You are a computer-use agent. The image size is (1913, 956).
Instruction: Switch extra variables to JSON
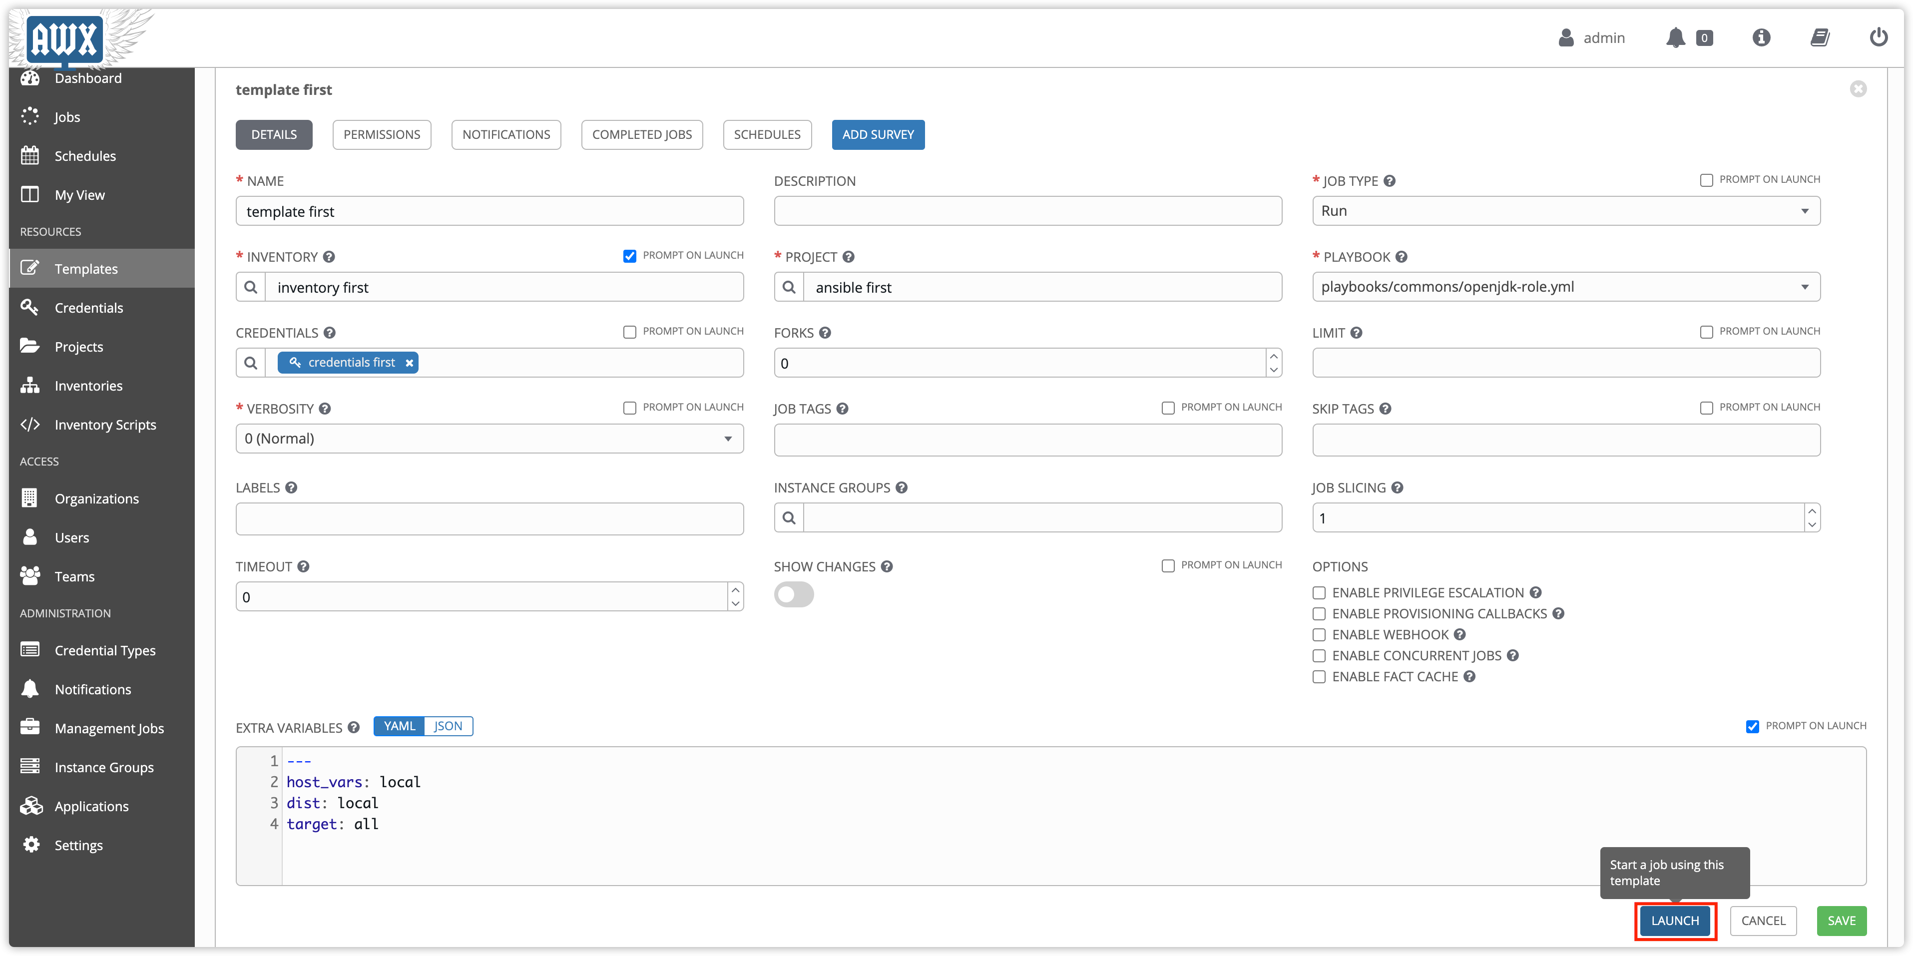(x=448, y=726)
